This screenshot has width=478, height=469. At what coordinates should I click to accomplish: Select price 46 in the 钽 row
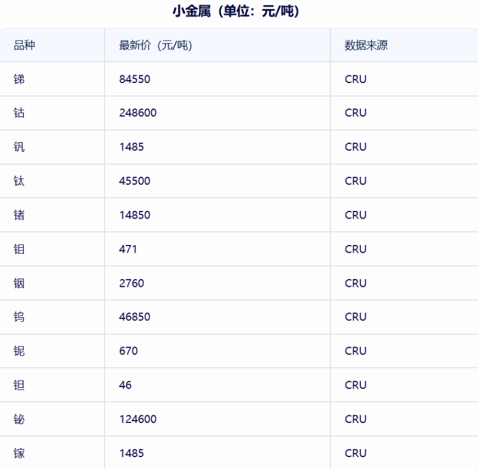point(125,385)
